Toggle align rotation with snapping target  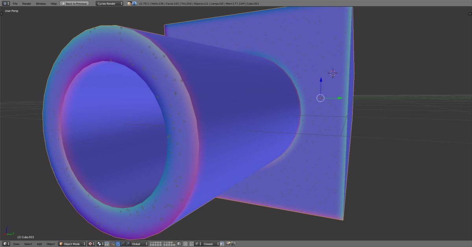tap(222, 244)
